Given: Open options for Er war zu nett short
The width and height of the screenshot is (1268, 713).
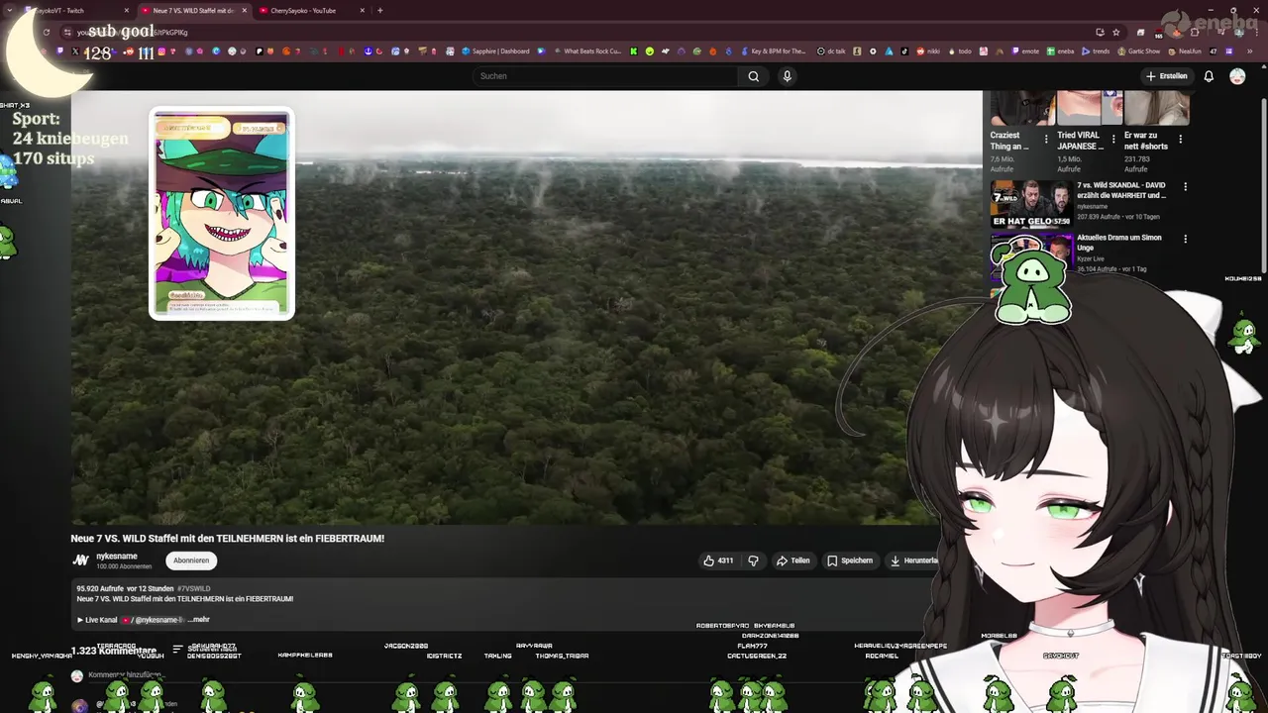Looking at the screenshot, I should pos(1180,140).
